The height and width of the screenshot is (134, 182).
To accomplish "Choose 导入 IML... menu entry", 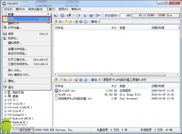I will point(27,70).
